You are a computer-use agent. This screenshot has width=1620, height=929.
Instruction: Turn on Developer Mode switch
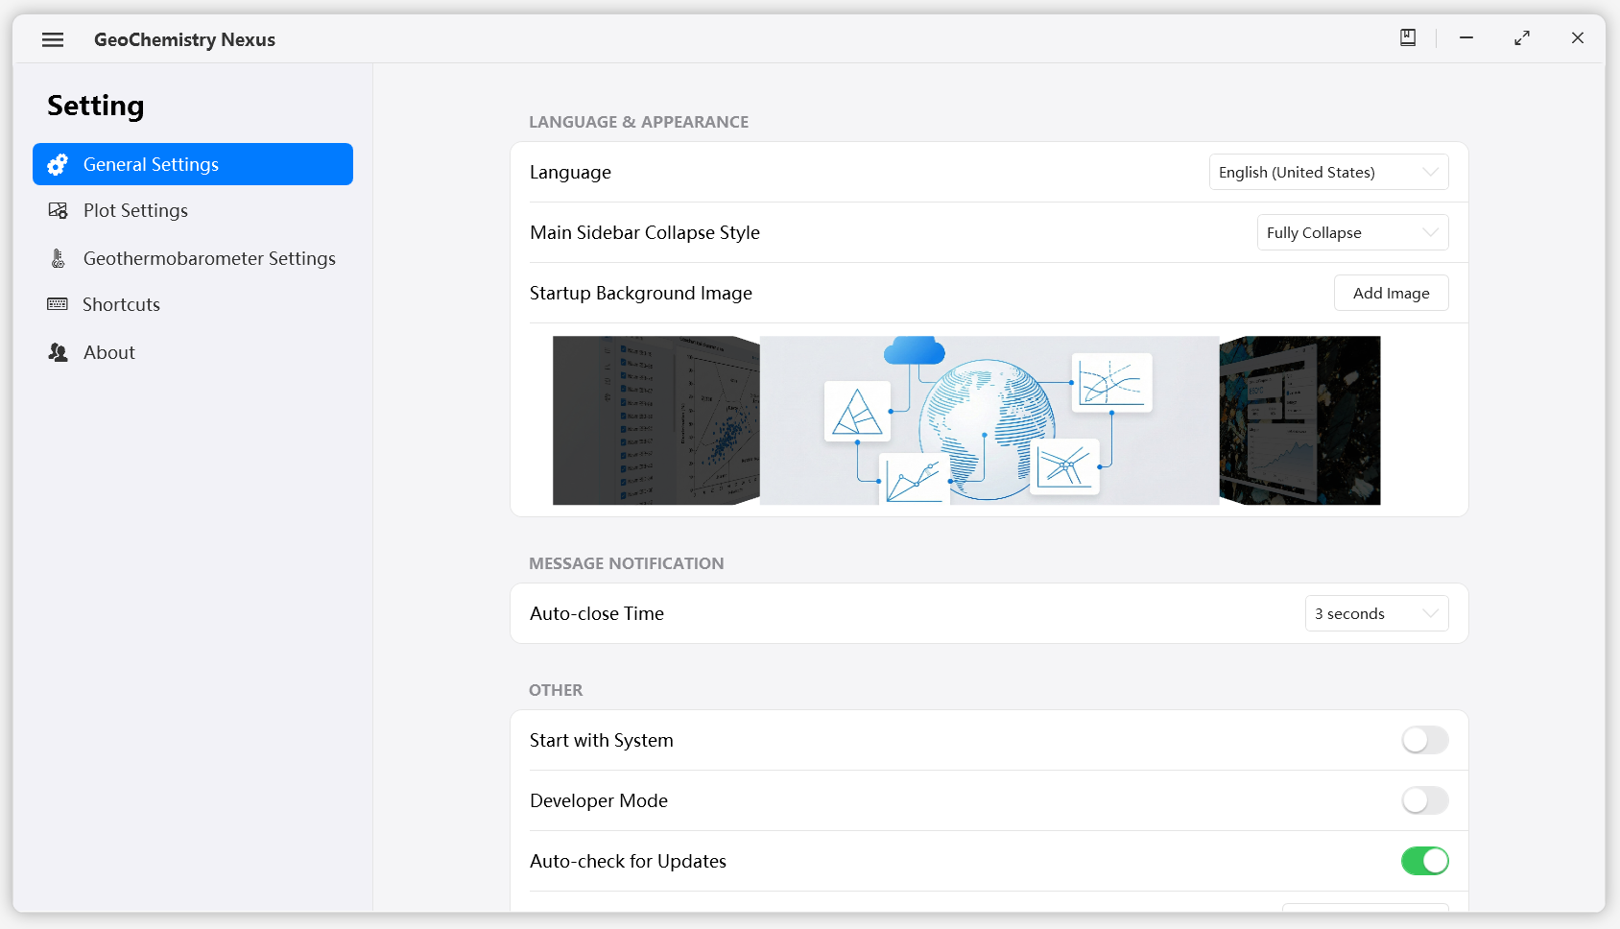pyautogui.click(x=1424, y=800)
